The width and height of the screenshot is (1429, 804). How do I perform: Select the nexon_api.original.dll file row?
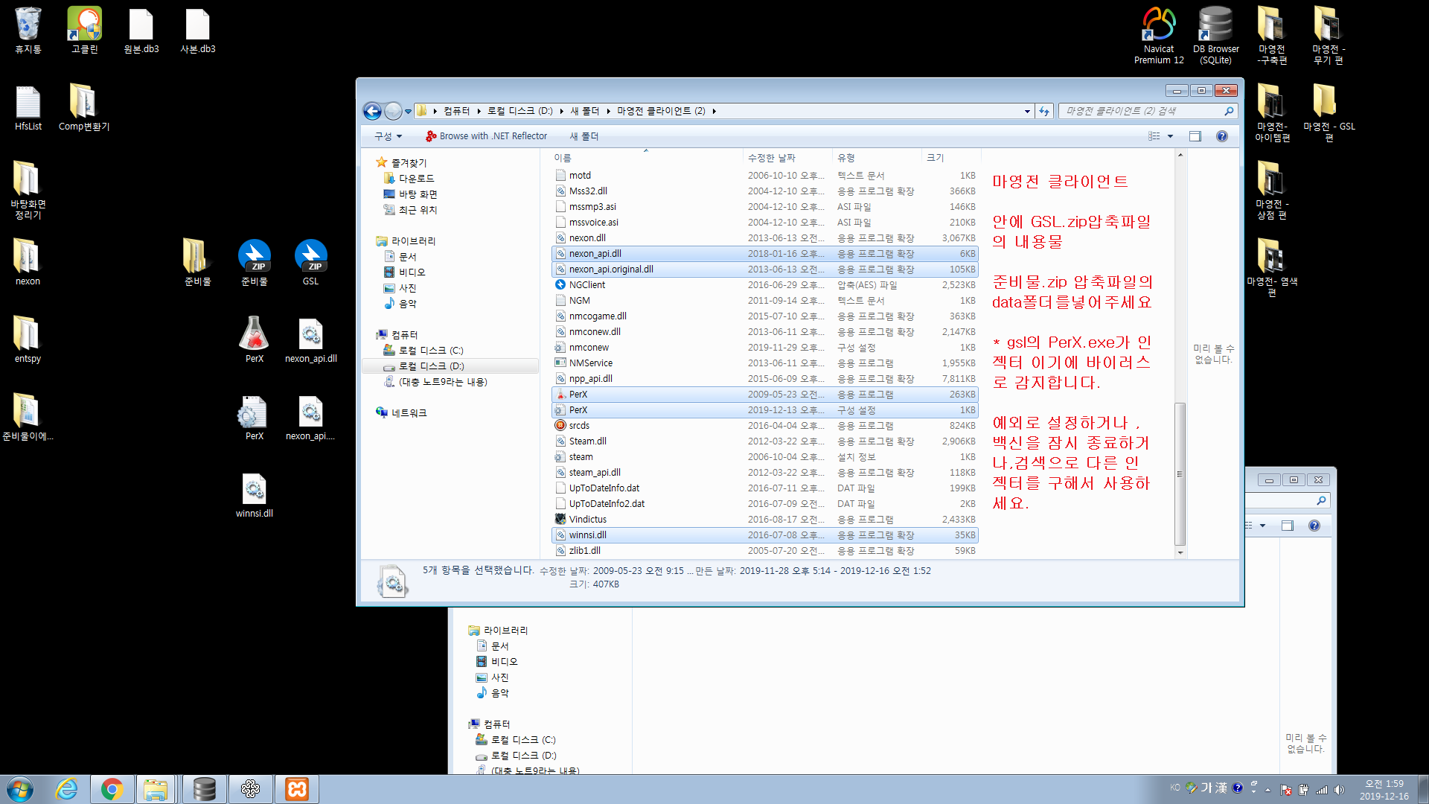point(765,269)
